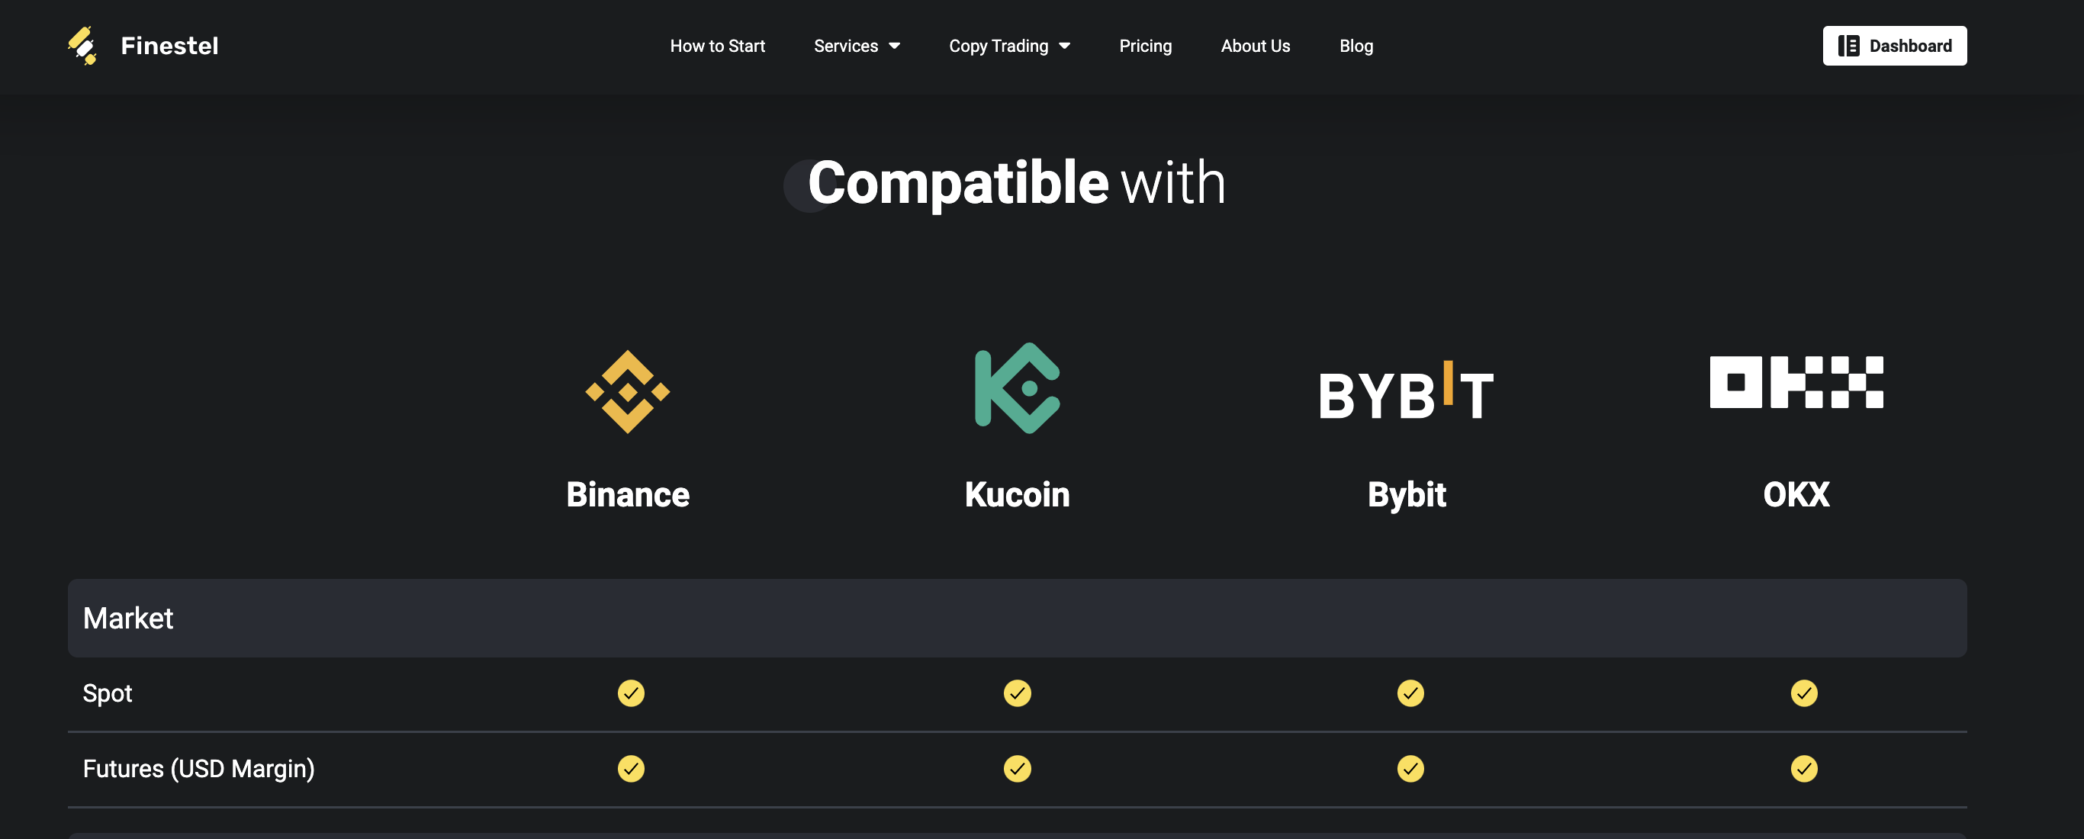Click Futures checkmark in Bybit column
Image resolution: width=2084 pixels, height=839 pixels.
1410,769
